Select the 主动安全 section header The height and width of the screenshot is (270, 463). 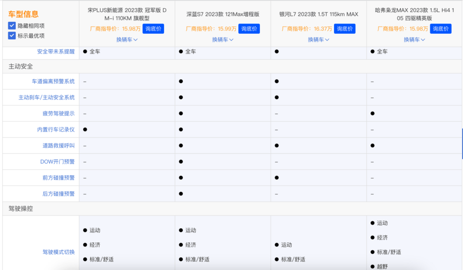21,67
